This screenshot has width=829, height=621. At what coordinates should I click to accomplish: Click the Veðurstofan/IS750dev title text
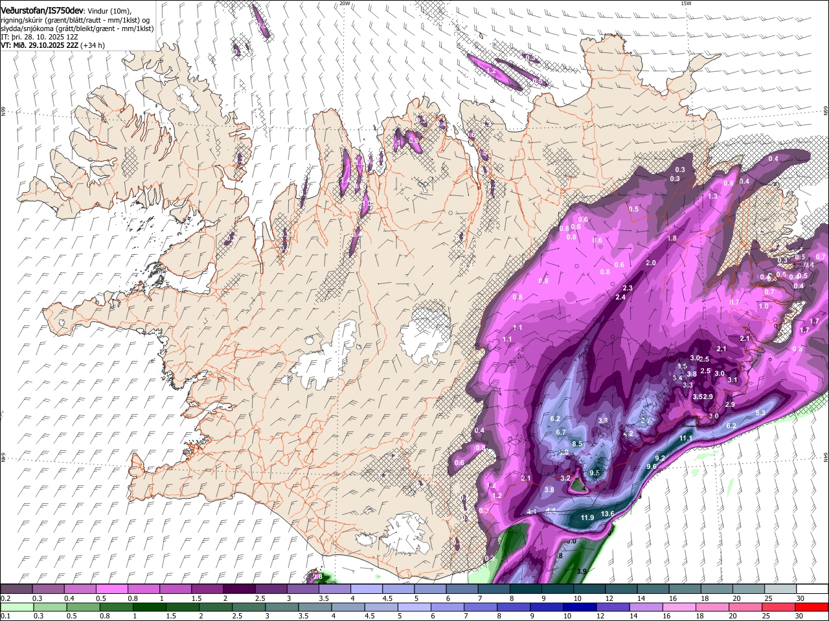(x=42, y=11)
